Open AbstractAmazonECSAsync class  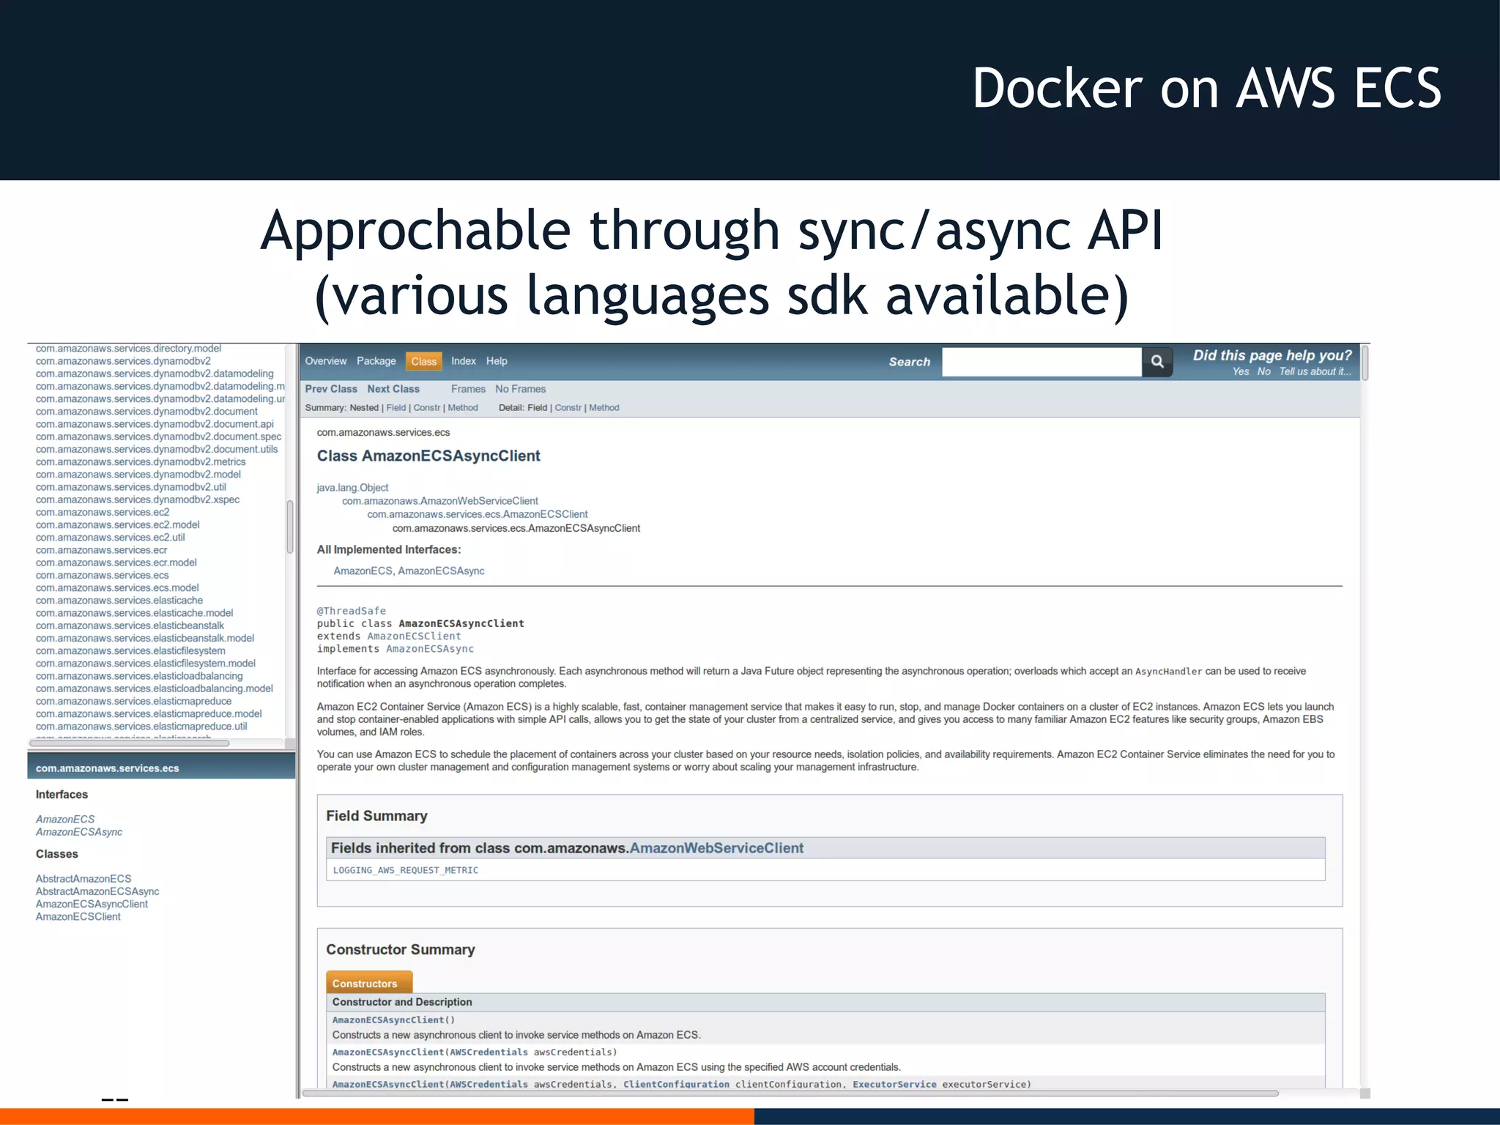[97, 891]
